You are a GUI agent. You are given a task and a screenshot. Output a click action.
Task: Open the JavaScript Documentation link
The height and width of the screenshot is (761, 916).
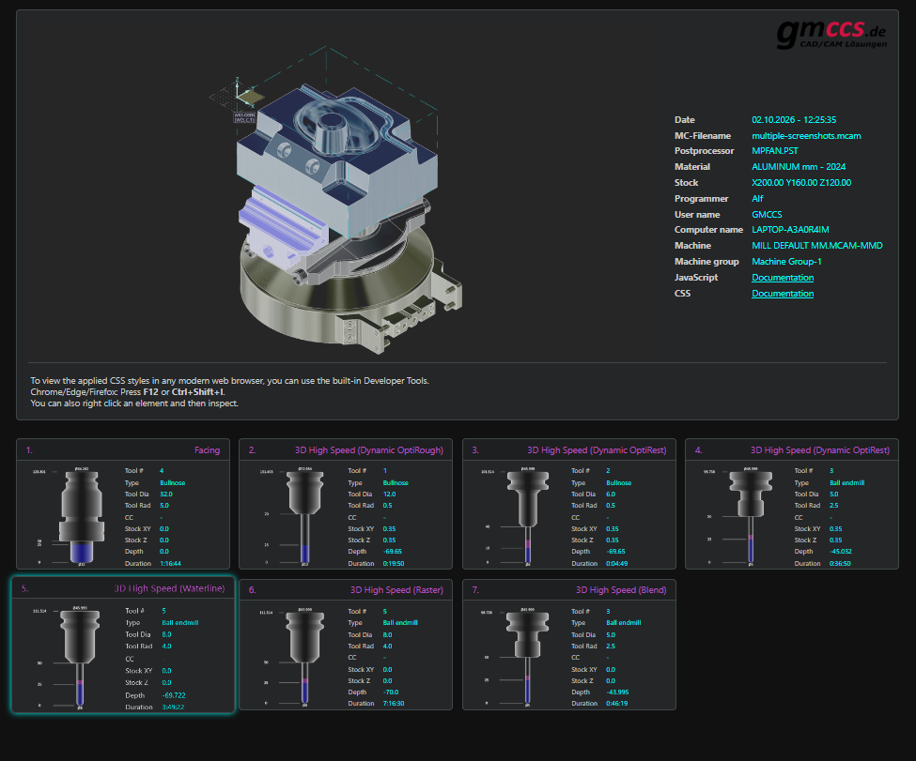pos(783,278)
